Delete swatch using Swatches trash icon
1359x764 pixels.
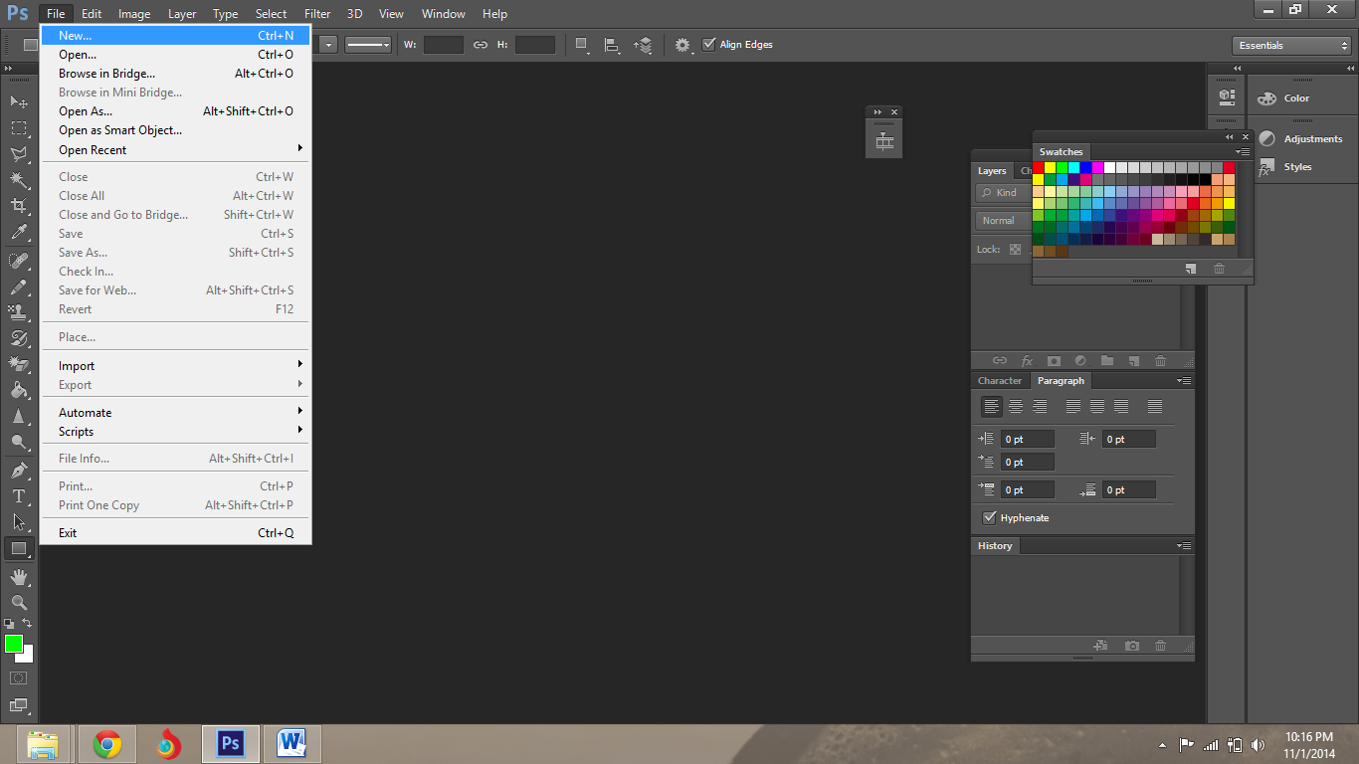1219,269
